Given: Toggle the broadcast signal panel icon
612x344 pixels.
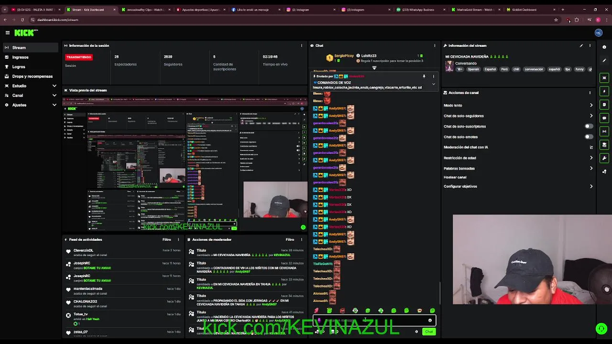Looking at the screenshot, I should click(605, 131).
